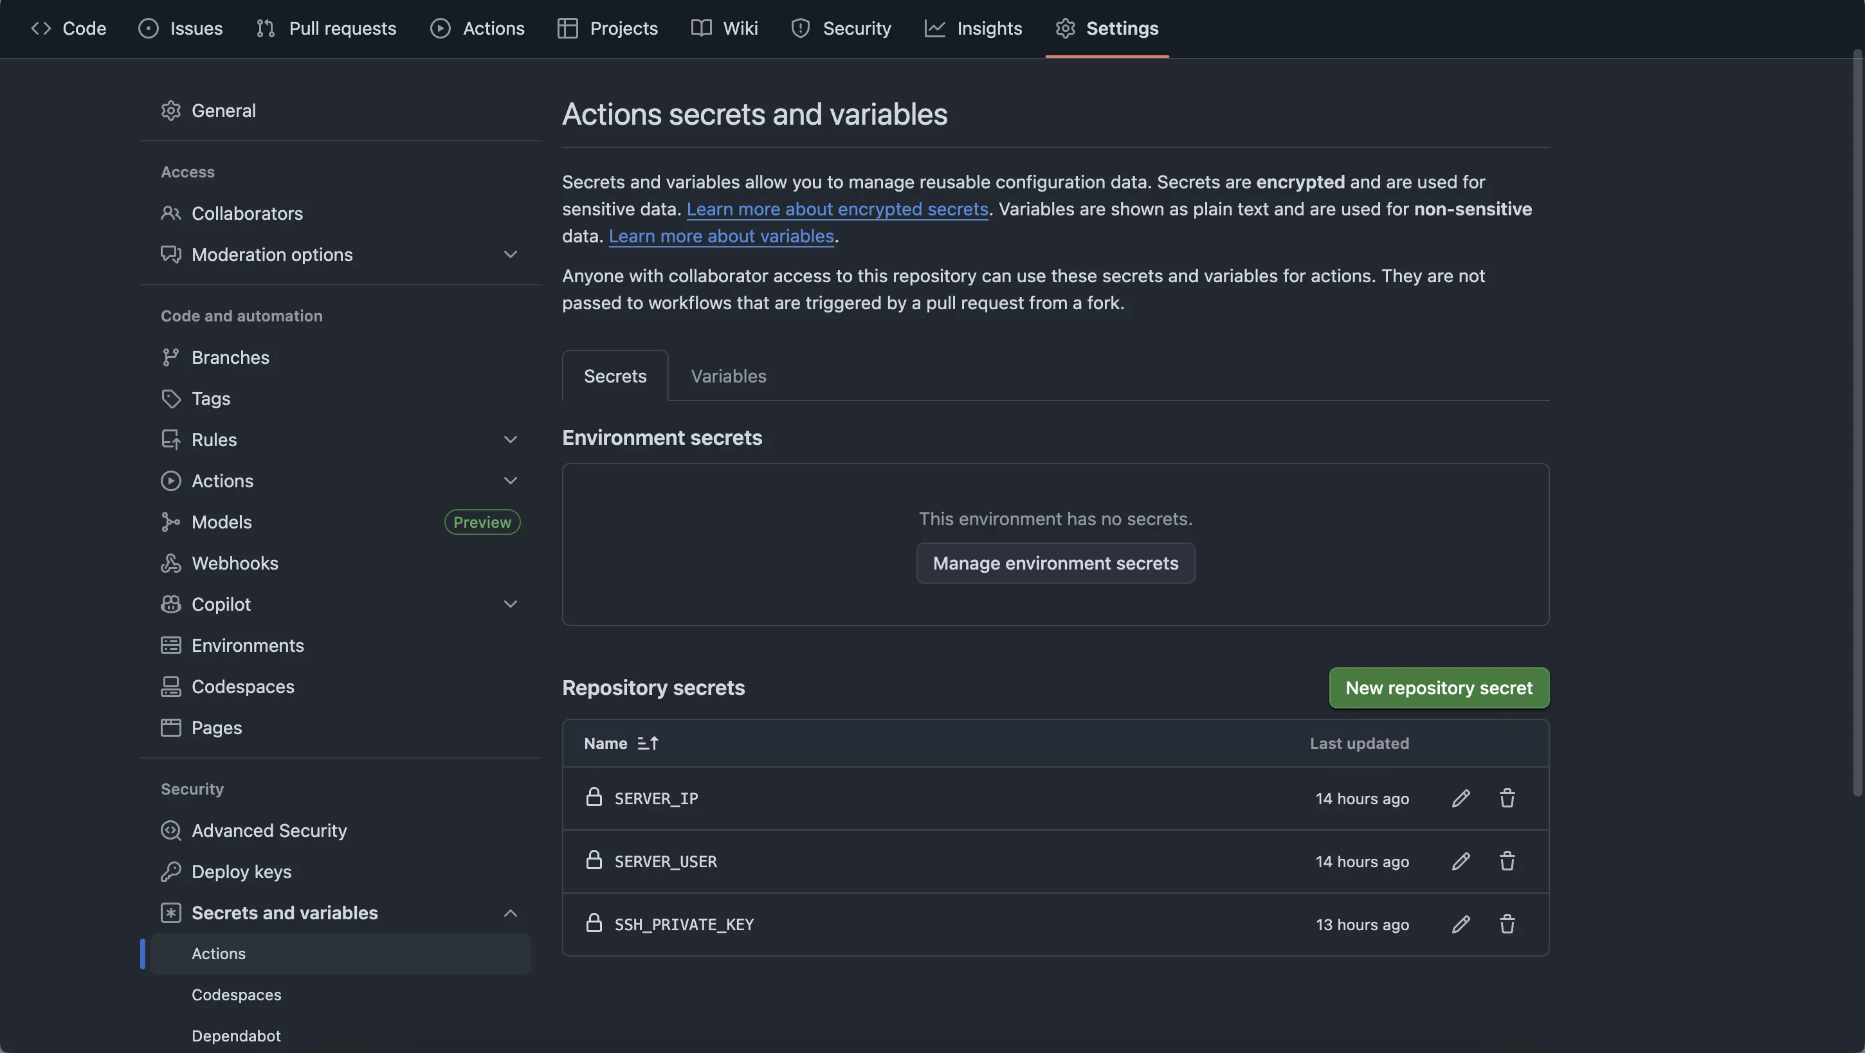This screenshot has height=1053, width=1865.
Task: Click the lock icon beside SSH_PRIVATE_KEY
Action: (x=594, y=923)
